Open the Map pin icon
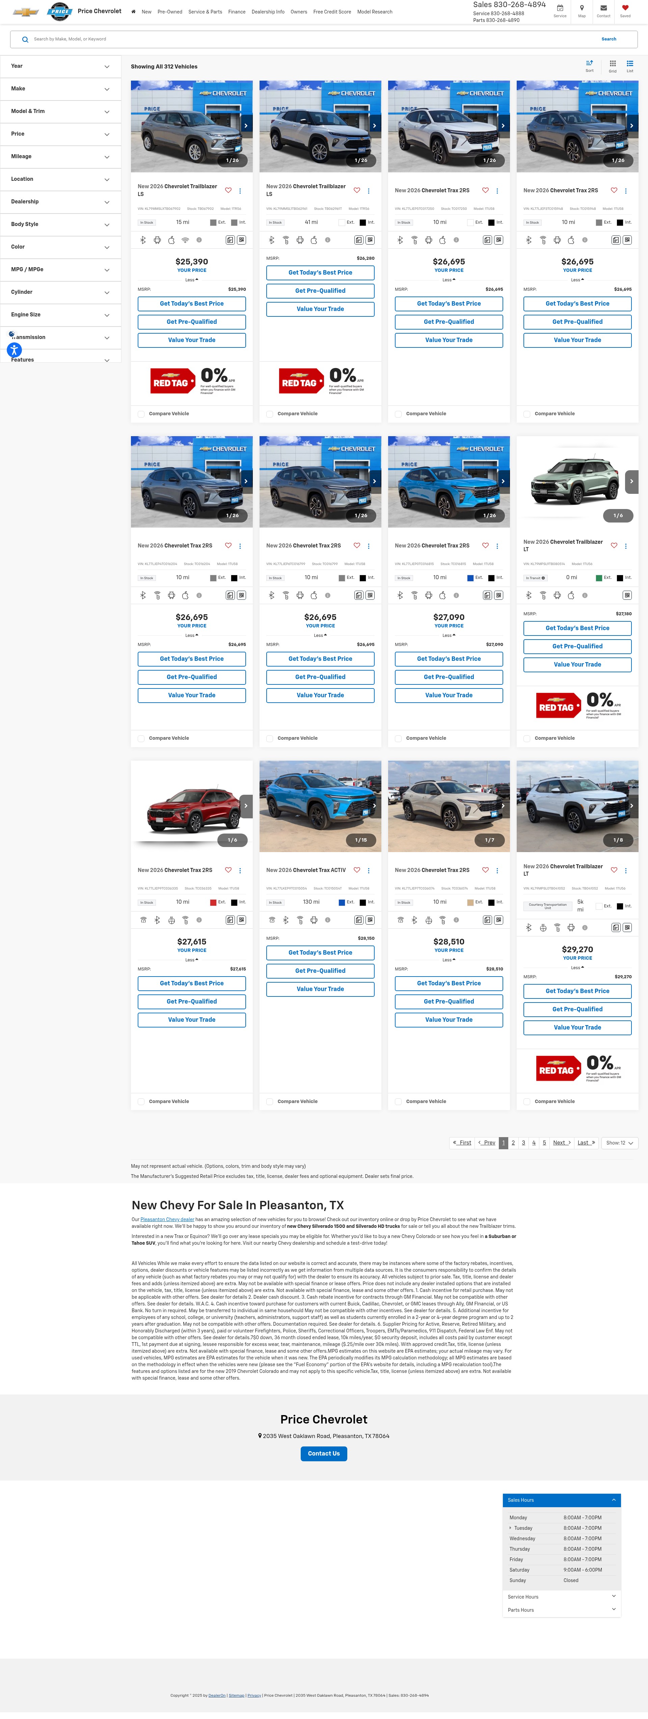Image resolution: width=648 pixels, height=1719 pixels. coord(582,11)
